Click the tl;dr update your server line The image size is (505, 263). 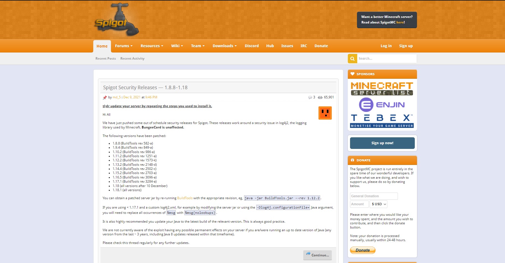[x=157, y=106]
